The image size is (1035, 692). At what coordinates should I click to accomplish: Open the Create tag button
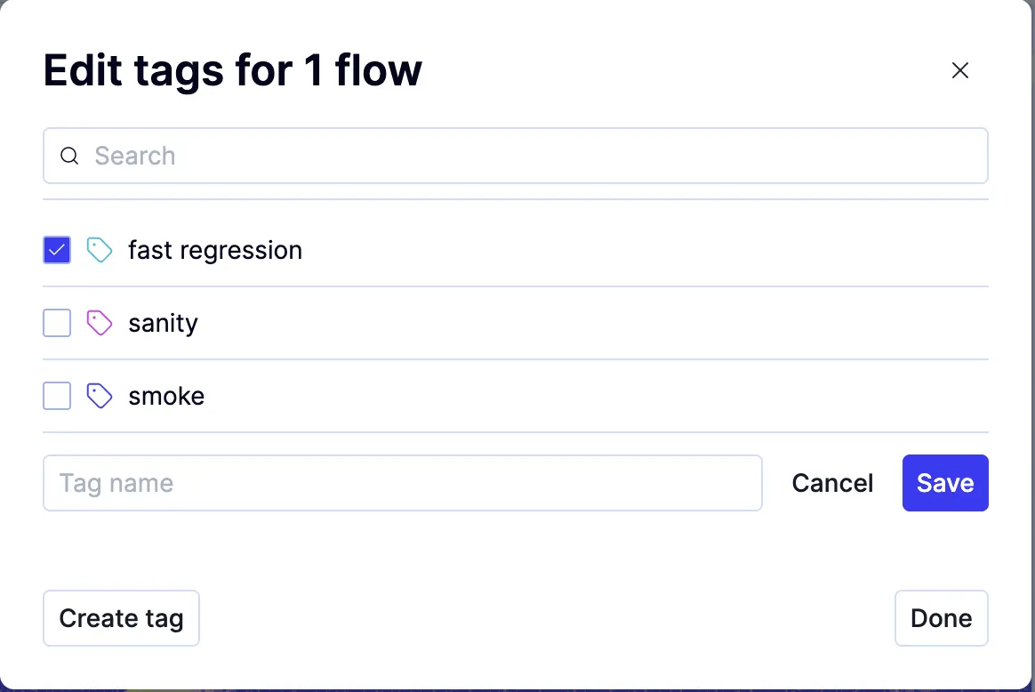pyautogui.click(x=121, y=618)
